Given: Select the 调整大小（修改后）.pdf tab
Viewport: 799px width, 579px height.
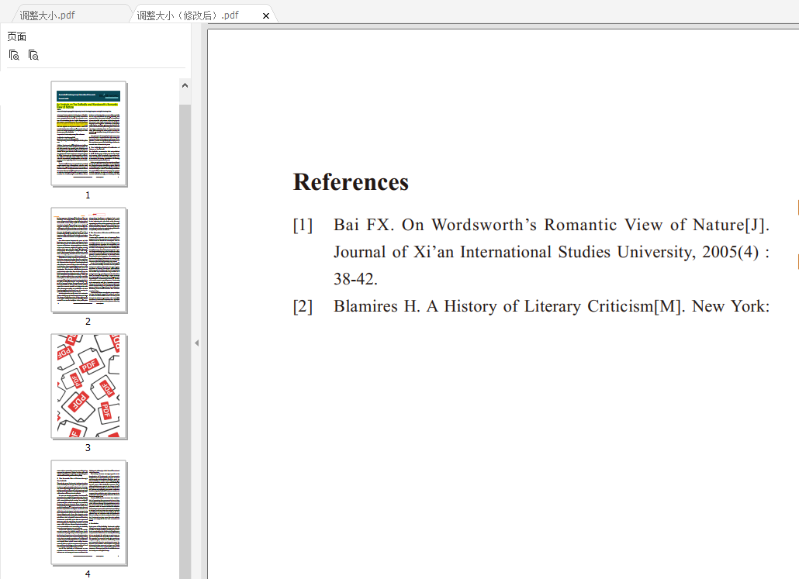Looking at the screenshot, I should [x=188, y=16].
